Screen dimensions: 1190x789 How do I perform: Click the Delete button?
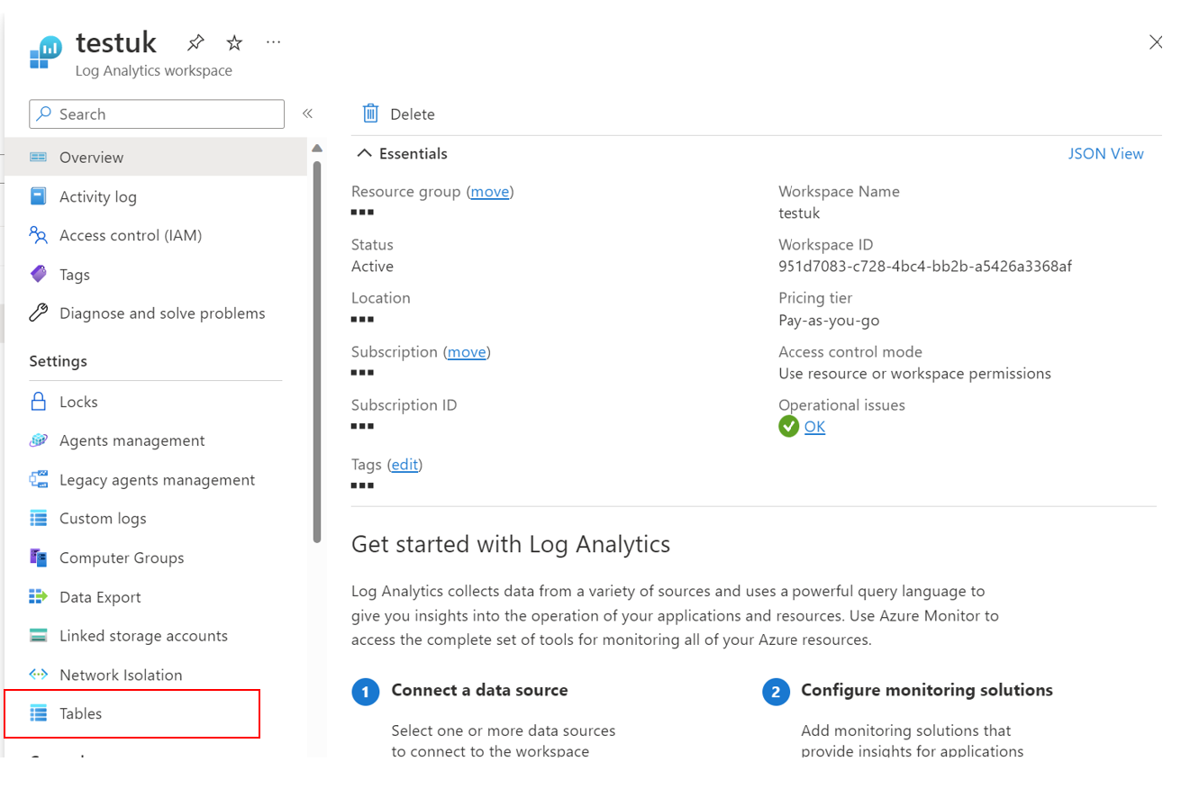[398, 113]
